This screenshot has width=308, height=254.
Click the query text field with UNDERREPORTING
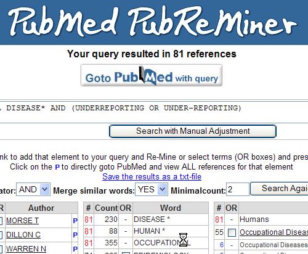tap(154, 112)
